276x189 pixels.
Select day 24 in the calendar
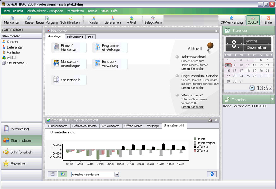click(x=241, y=76)
